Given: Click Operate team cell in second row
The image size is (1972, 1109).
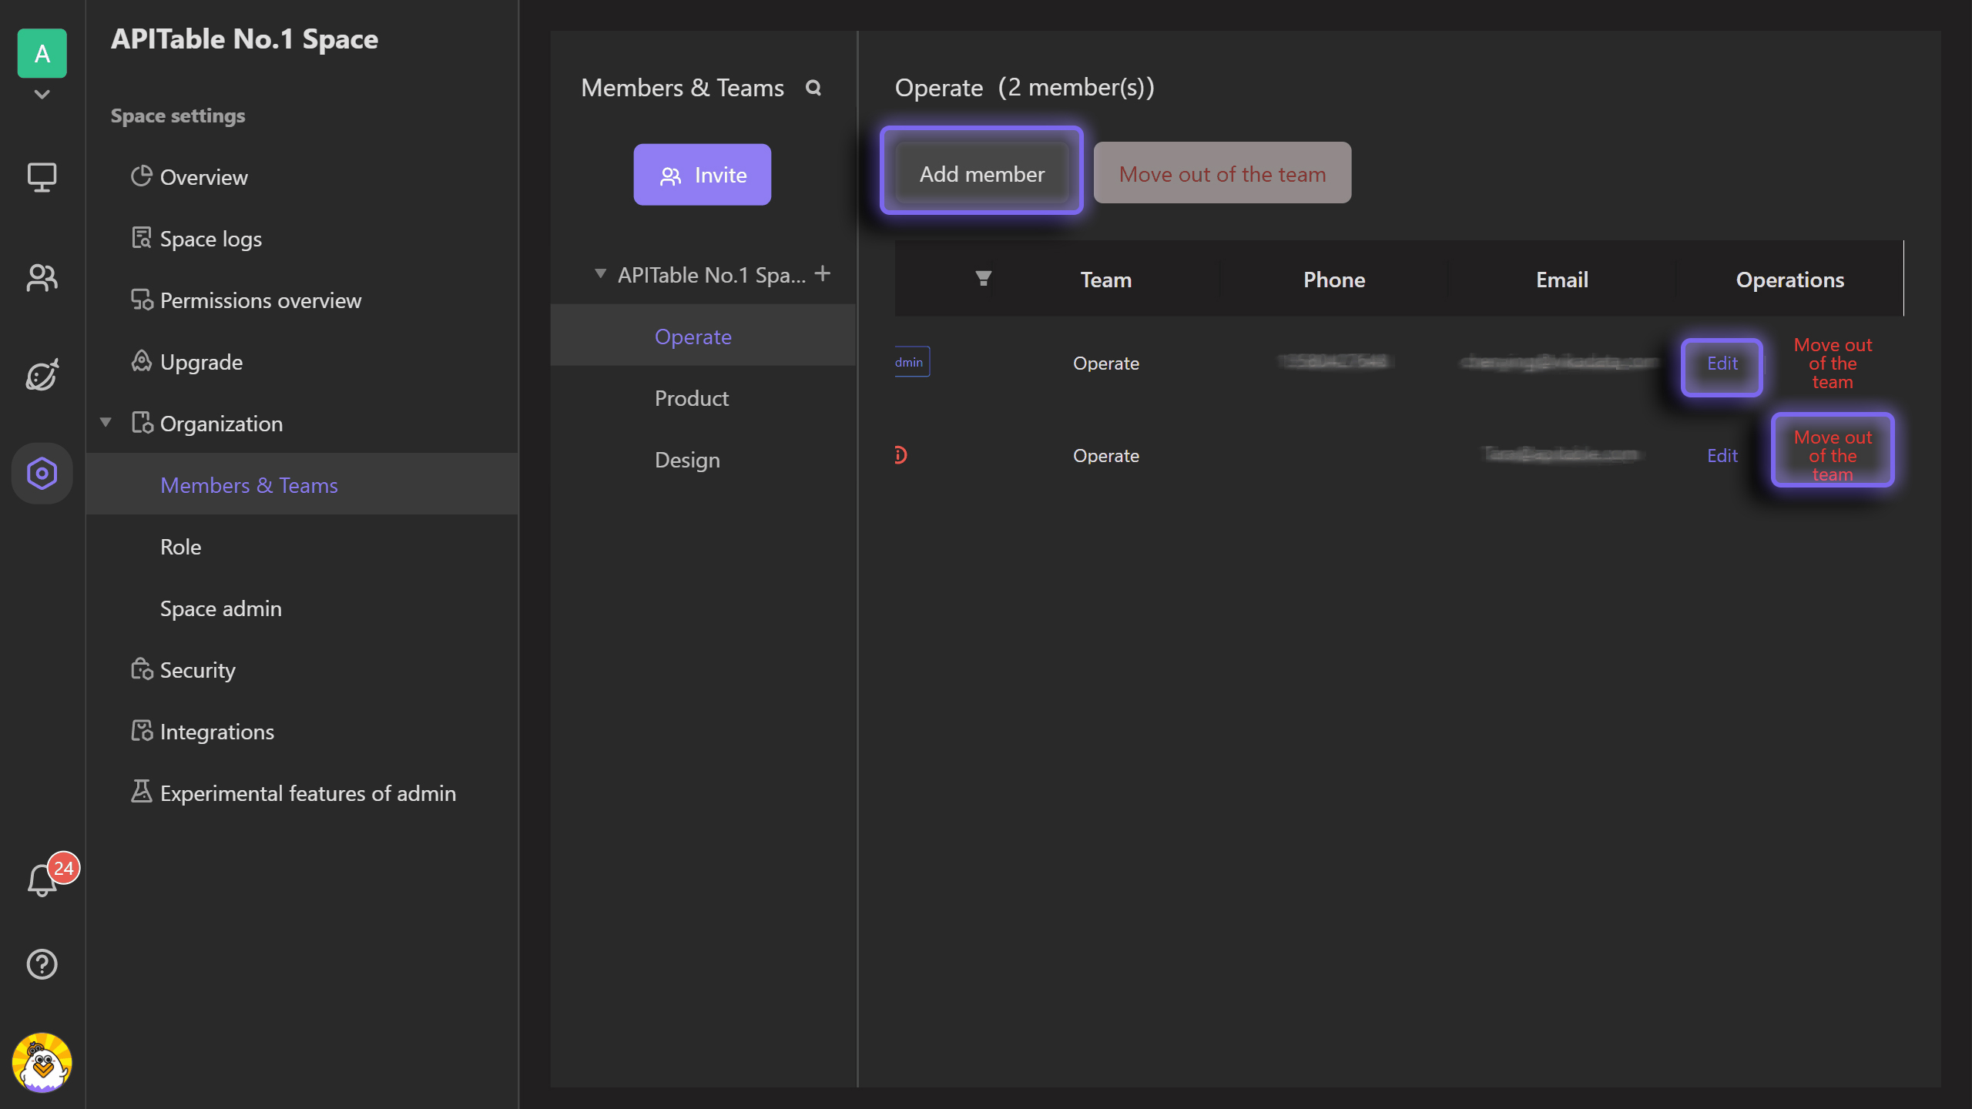Looking at the screenshot, I should (x=1105, y=456).
